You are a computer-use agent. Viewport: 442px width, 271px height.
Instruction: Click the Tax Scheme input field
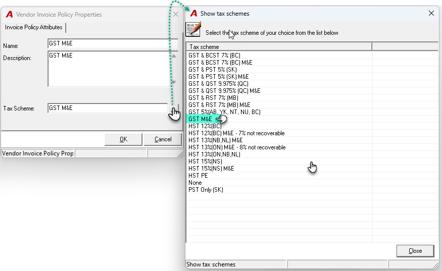coord(108,108)
